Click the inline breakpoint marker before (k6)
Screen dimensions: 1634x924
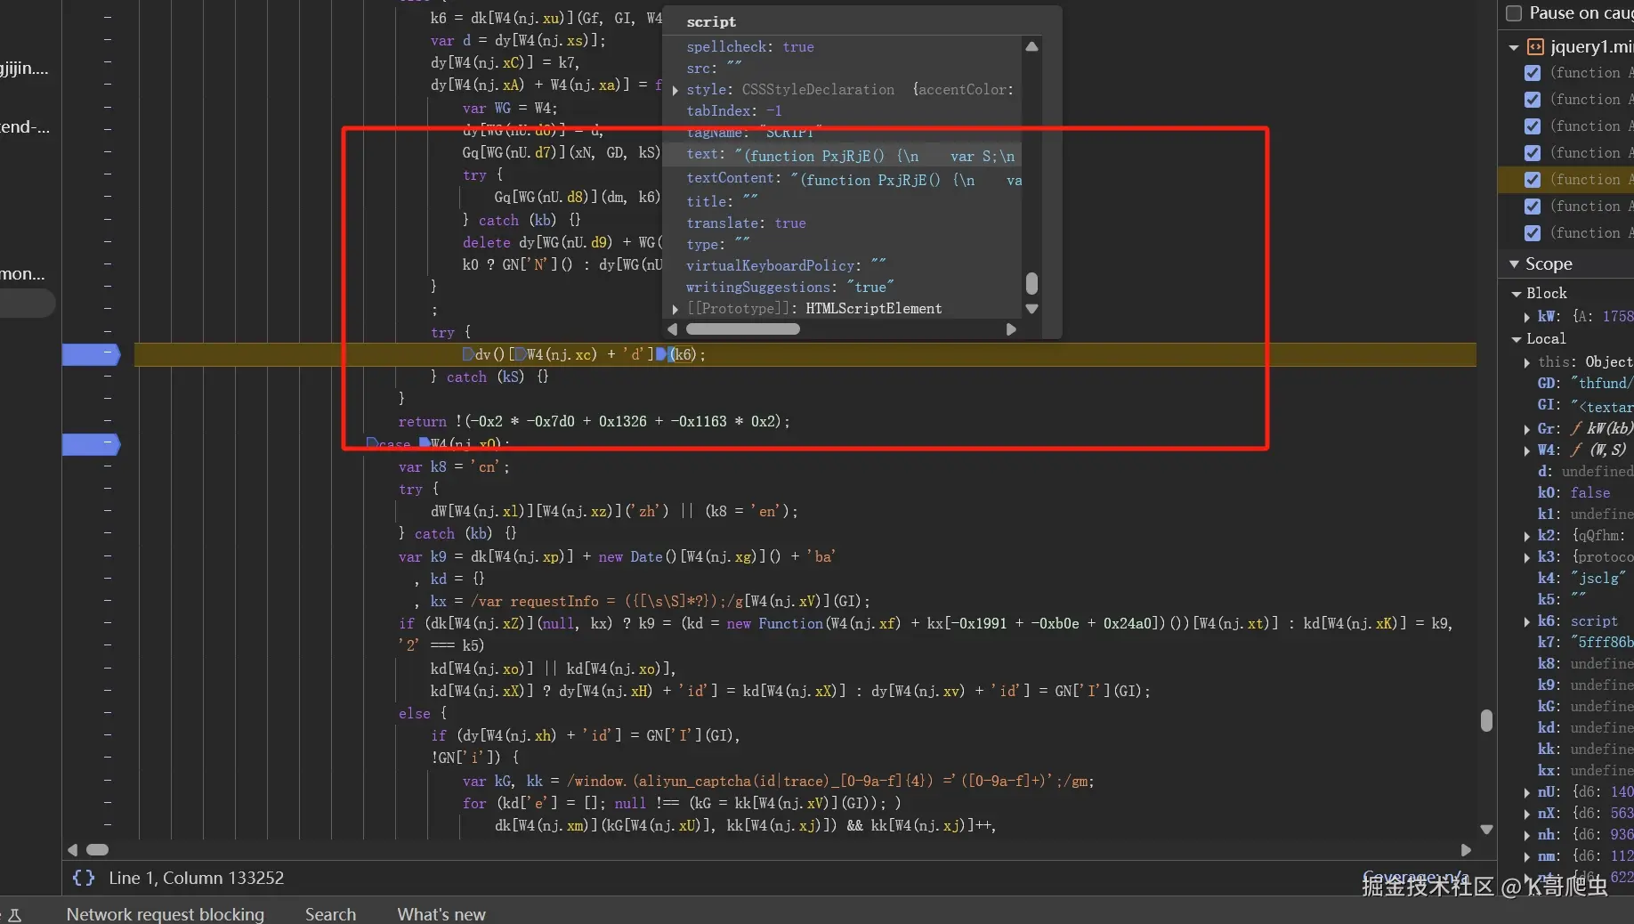661,354
